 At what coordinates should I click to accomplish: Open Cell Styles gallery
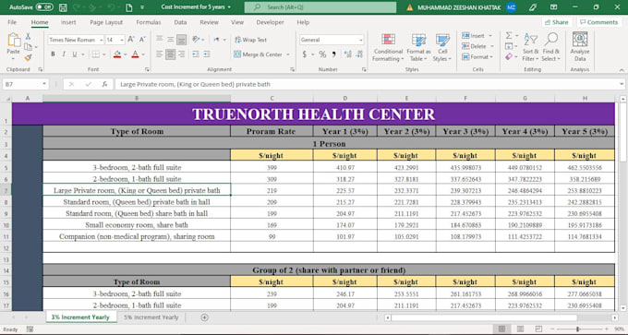(442, 47)
